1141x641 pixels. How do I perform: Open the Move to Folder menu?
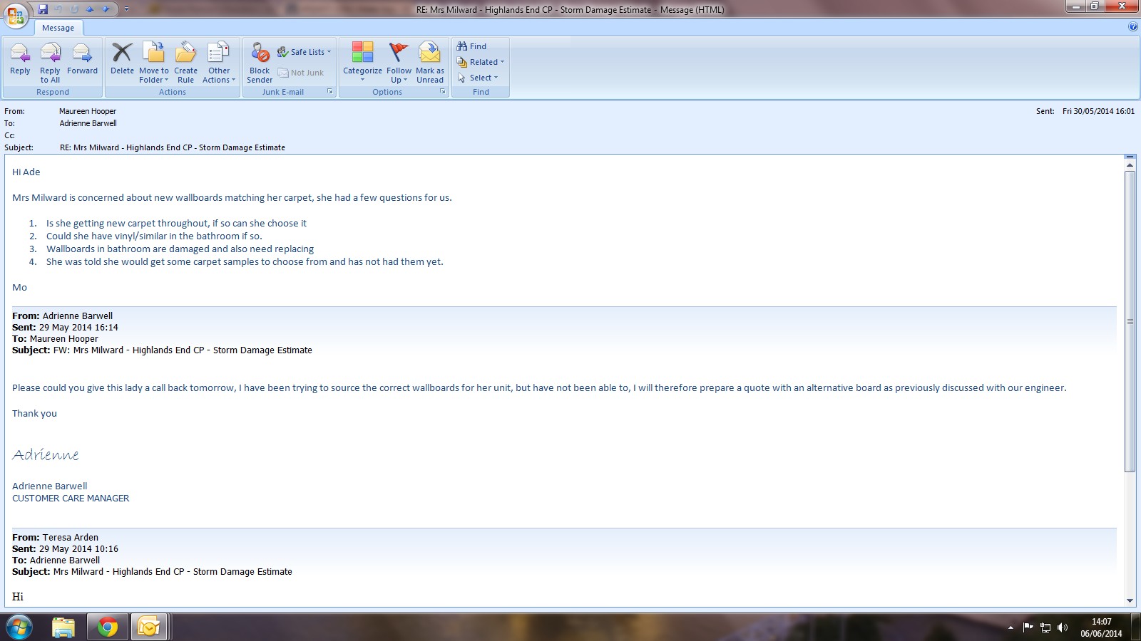coord(154,63)
